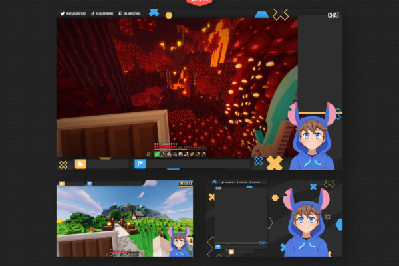The image size is (399, 266).
Task: Click the TikTok handle text in the top bar
Action: (104, 13)
